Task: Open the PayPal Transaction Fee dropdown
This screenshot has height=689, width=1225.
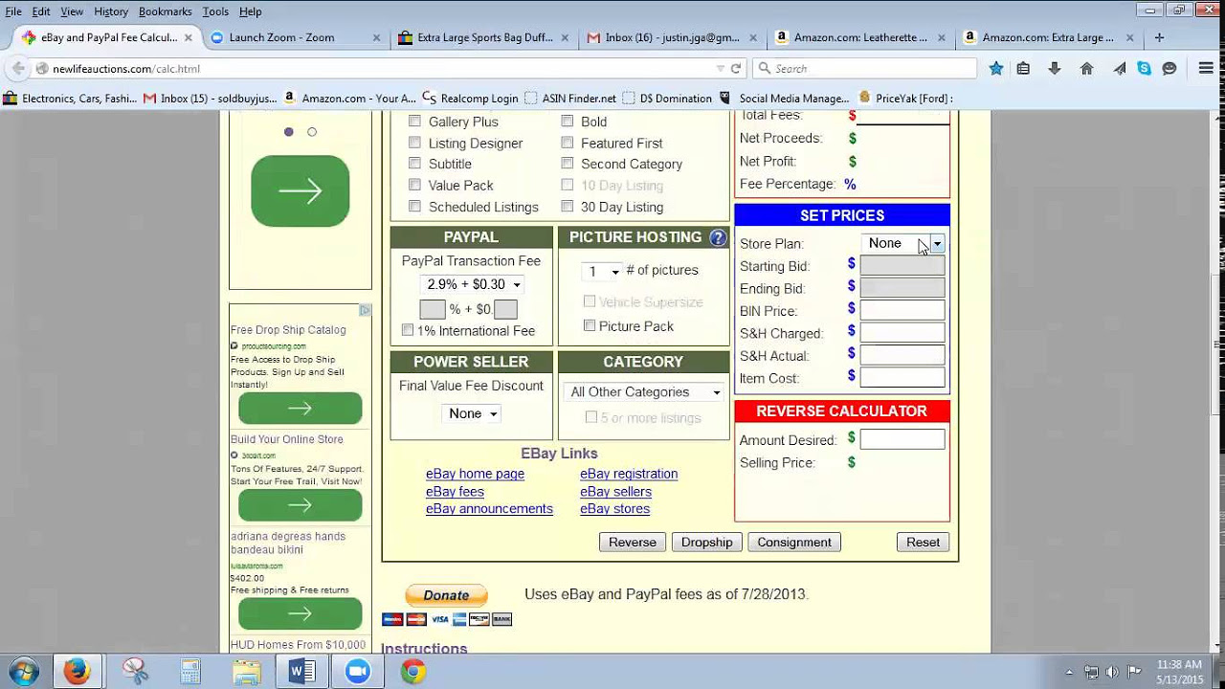Action: (x=472, y=284)
